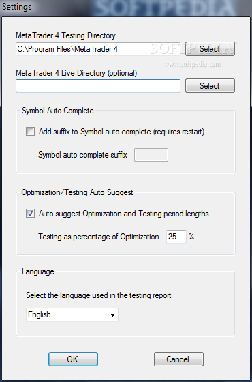Click the Symbol auto complete suffix box

tap(151, 155)
